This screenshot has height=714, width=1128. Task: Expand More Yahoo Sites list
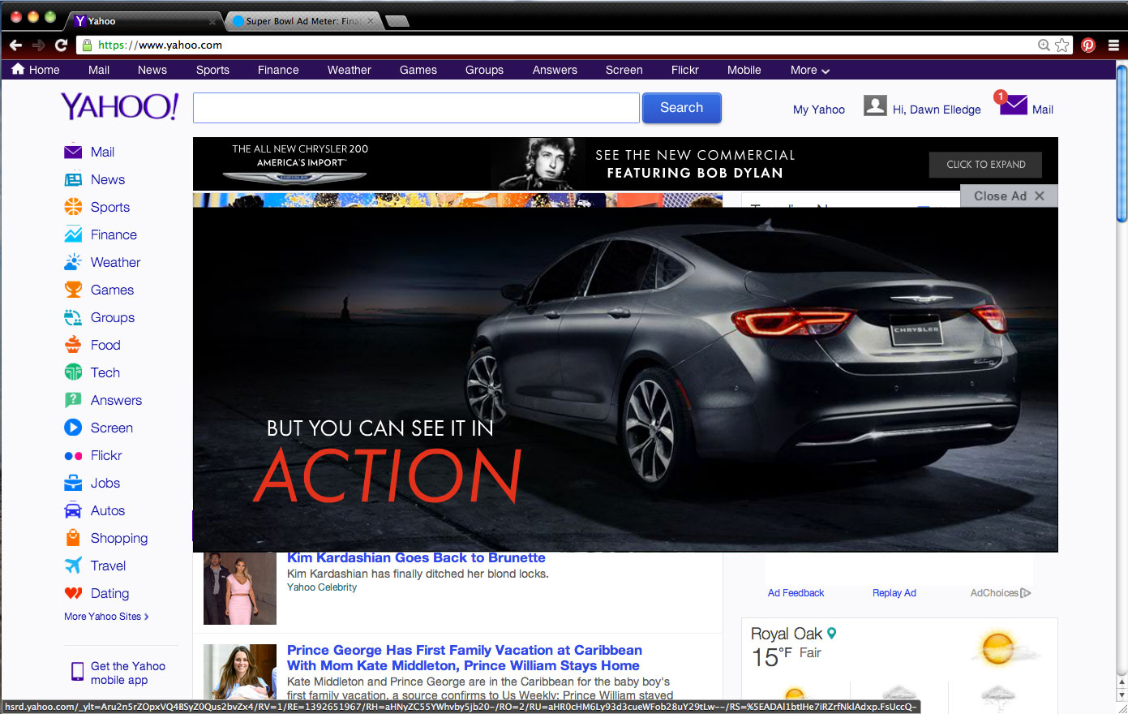[106, 617]
